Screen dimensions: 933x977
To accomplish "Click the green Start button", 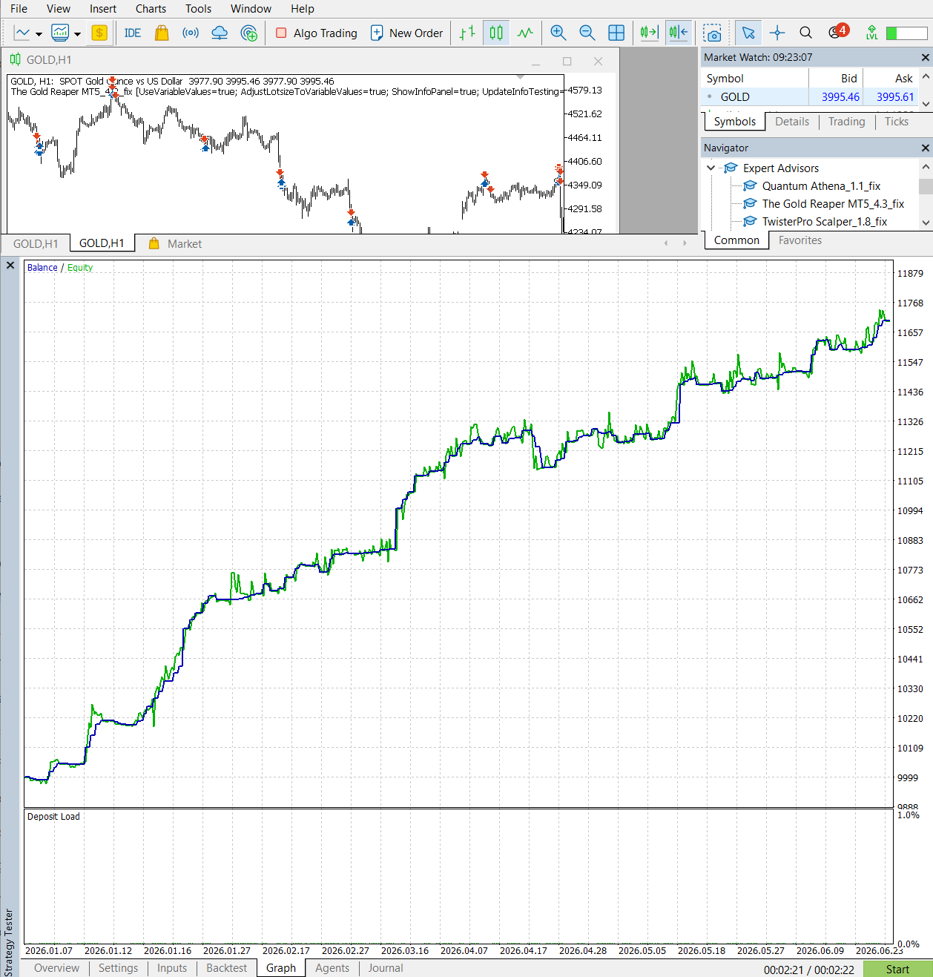I will (x=897, y=969).
